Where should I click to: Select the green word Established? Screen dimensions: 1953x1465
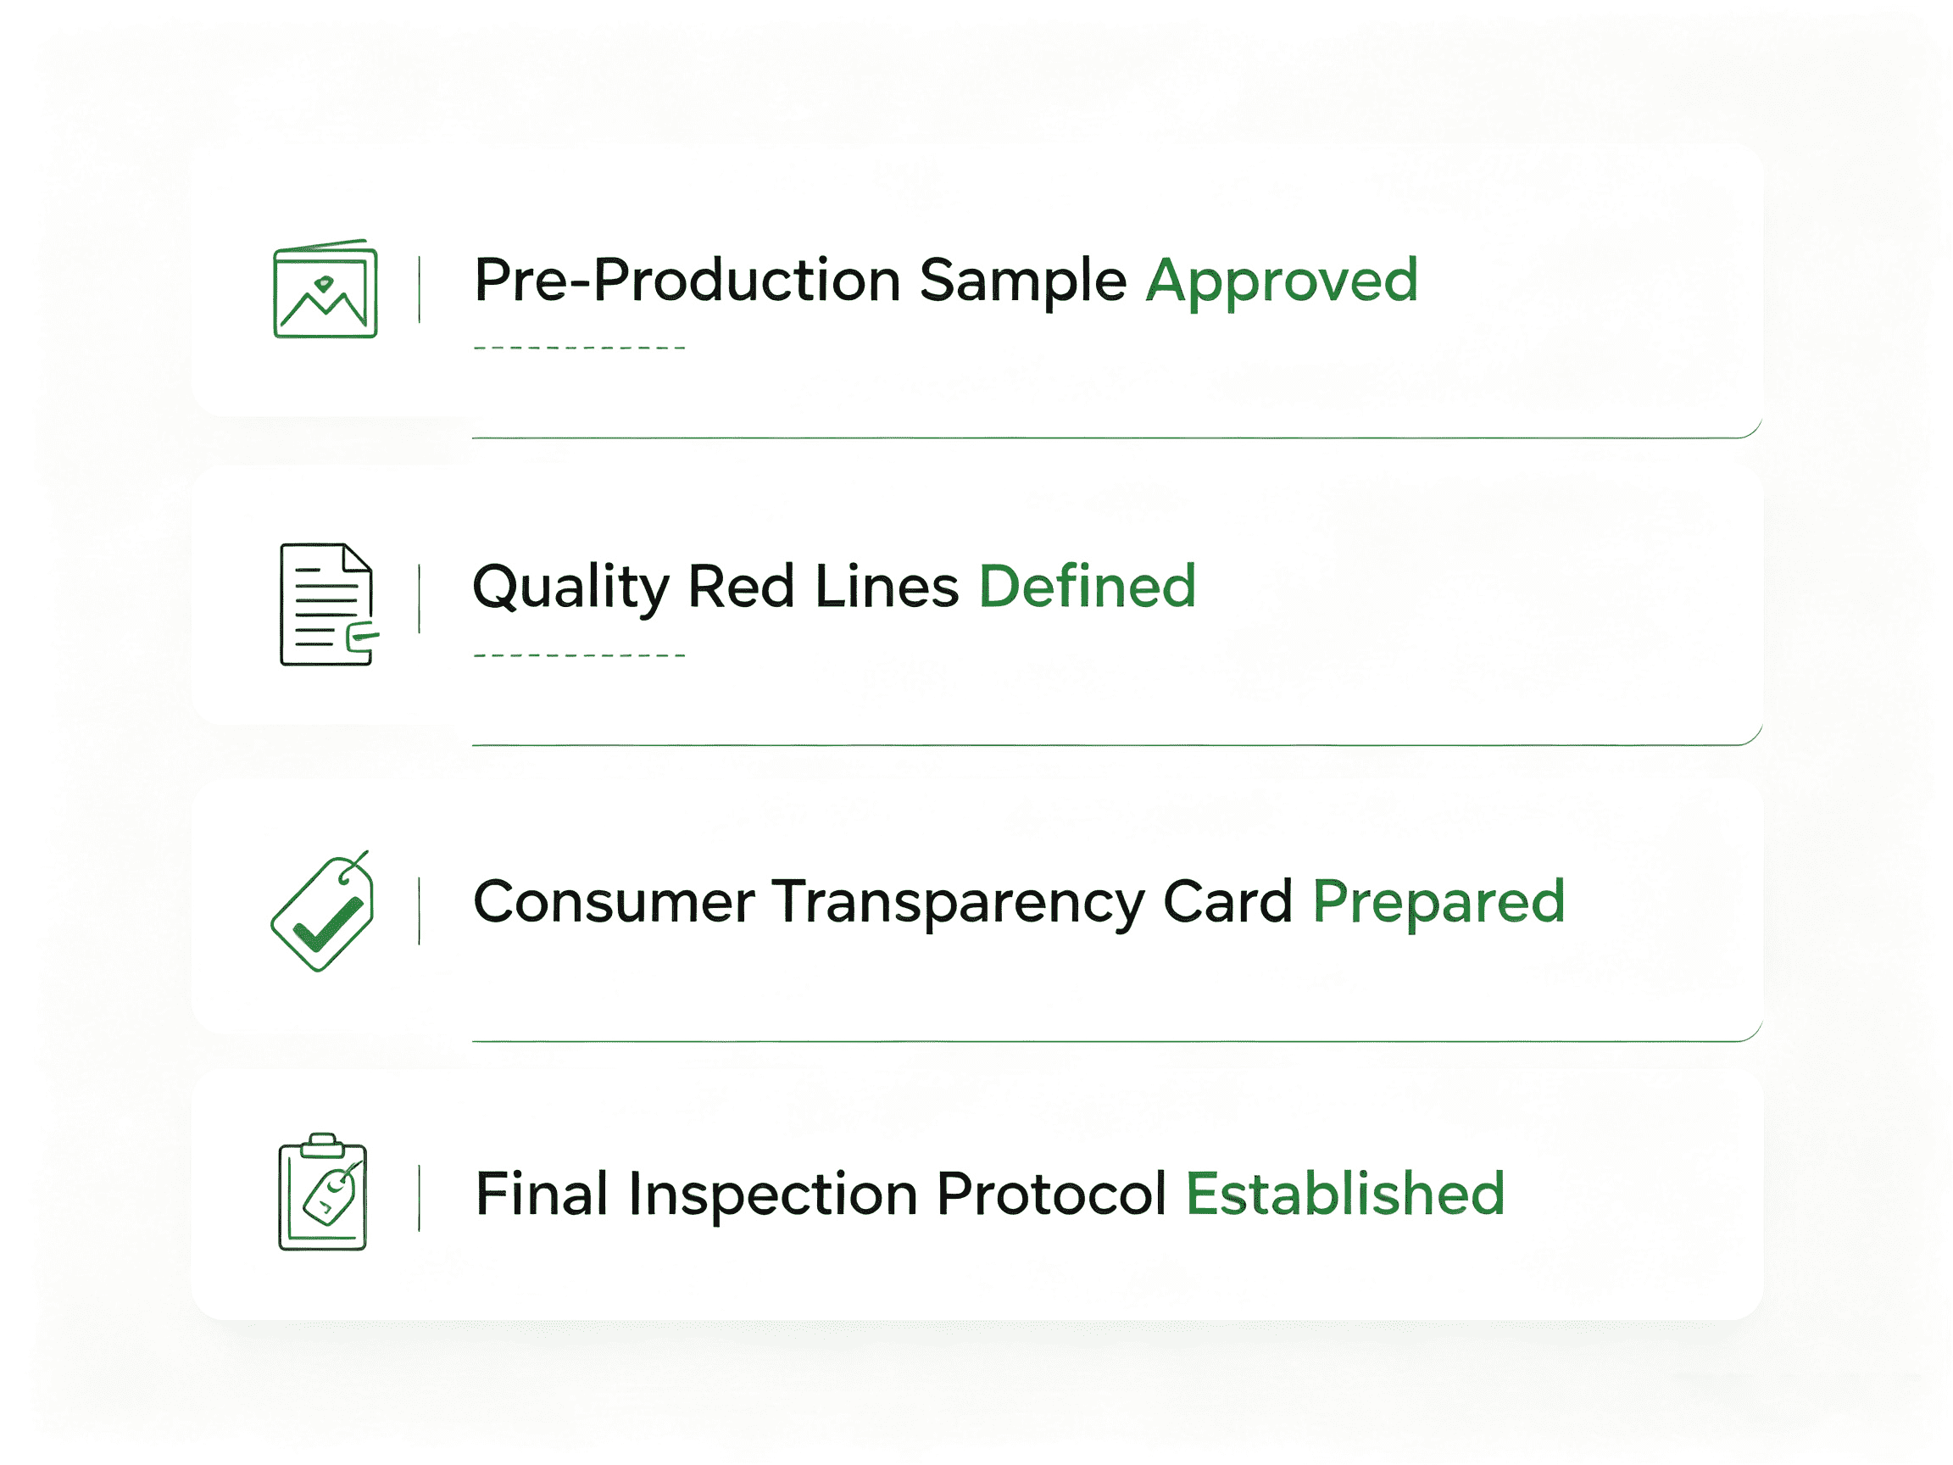coord(1344,1194)
